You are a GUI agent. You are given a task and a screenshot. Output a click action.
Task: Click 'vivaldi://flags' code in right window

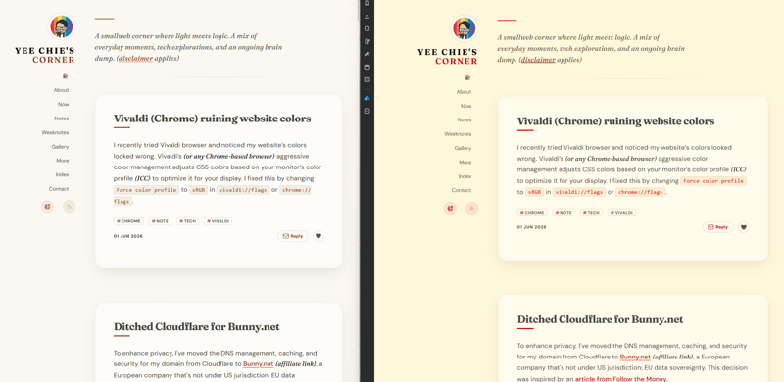tap(578, 192)
